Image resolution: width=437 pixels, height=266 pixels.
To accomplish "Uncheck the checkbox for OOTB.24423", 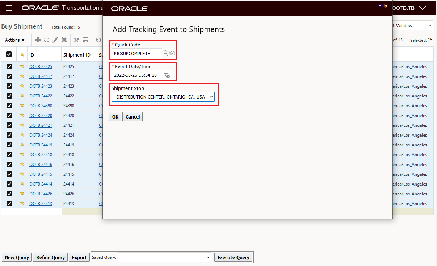I will pyautogui.click(x=9, y=86).
